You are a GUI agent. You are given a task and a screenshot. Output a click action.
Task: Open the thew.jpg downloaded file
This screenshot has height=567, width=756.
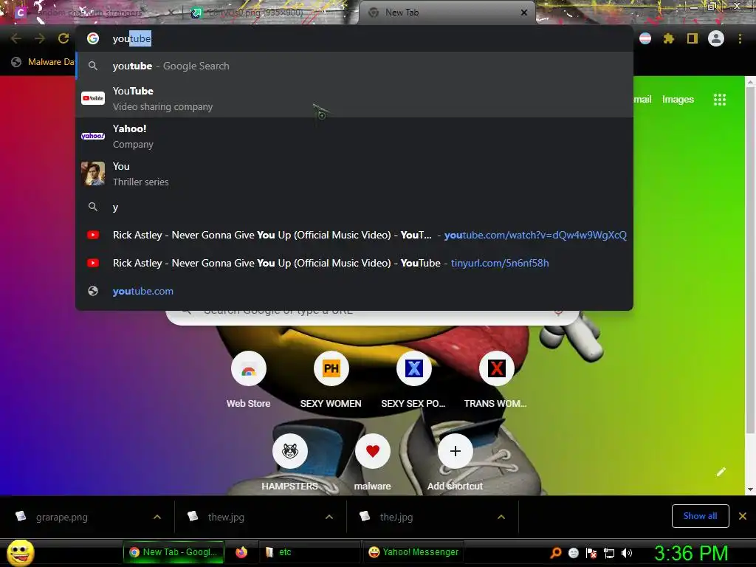(226, 517)
